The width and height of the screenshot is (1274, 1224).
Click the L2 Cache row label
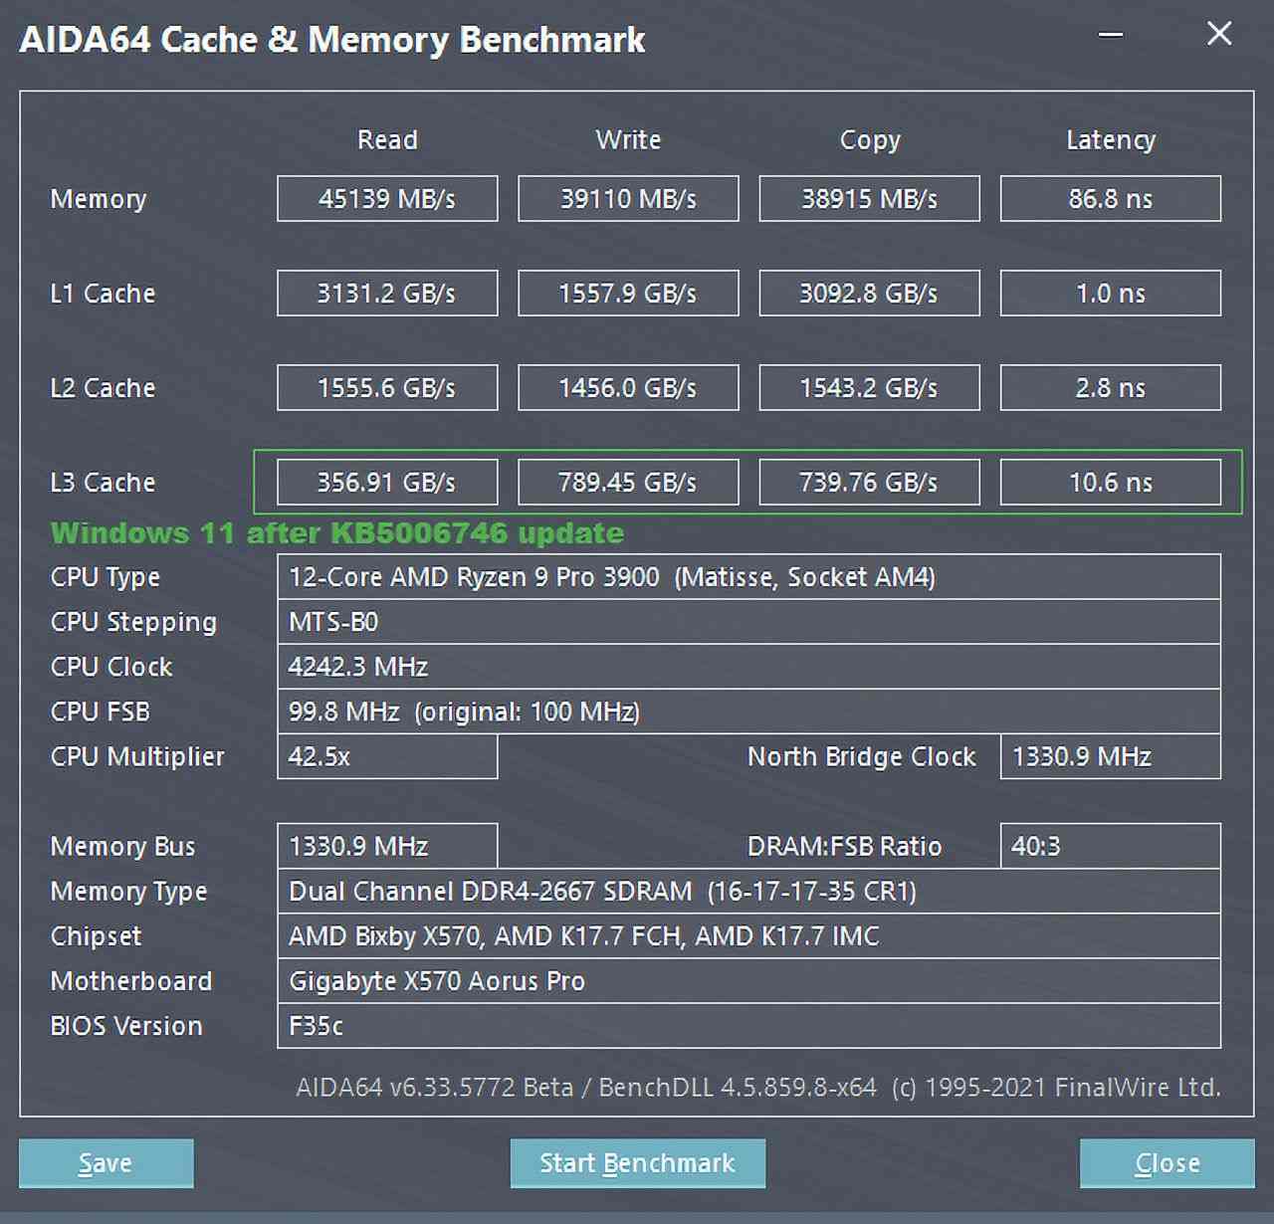(103, 388)
